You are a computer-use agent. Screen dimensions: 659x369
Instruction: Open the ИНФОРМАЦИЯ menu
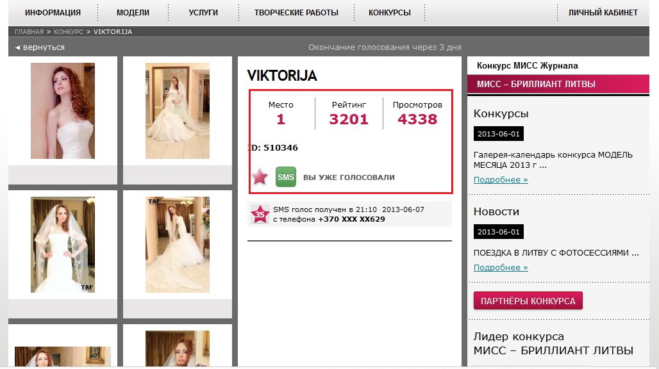[53, 13]
